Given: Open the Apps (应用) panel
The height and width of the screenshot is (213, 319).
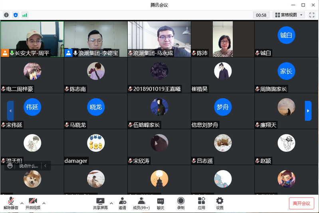Looking at the screenshot, I should coord(201,203).
